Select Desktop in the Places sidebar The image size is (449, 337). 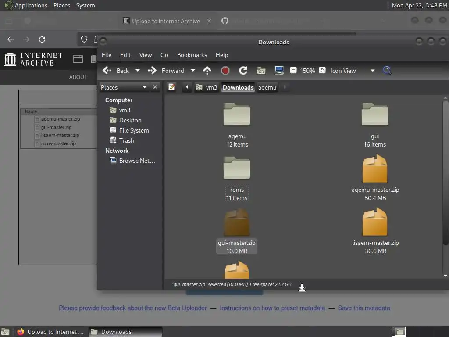pos(126,120)
